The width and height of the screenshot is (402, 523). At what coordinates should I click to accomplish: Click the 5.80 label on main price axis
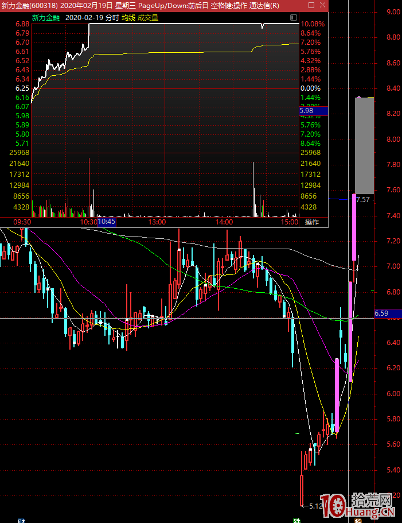[x=393, y=419]
